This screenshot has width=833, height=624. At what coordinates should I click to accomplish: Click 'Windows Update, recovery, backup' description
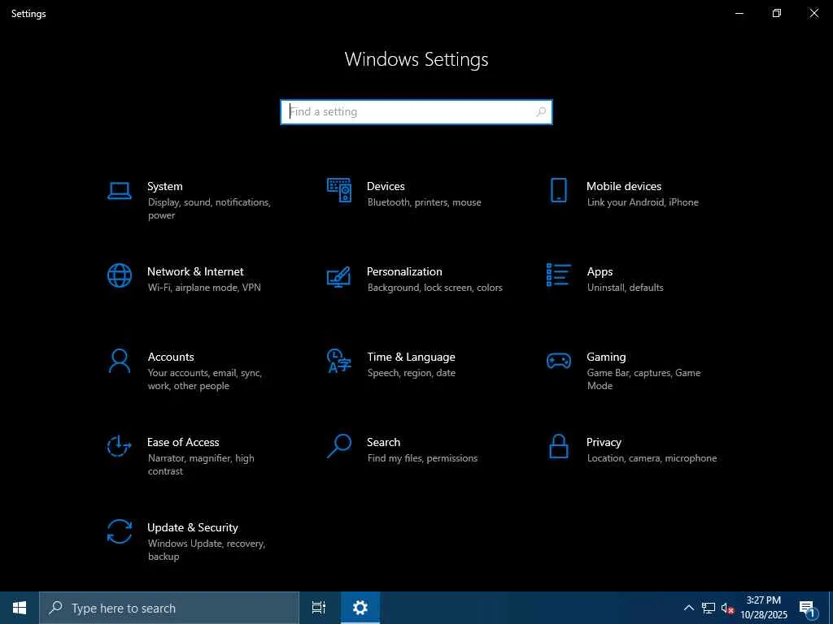click(x=206, y=550)
